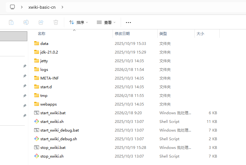Click the date 2026/2/18 9:20
Viewport: 246px width, 165px height.
[x=128, y=113]
